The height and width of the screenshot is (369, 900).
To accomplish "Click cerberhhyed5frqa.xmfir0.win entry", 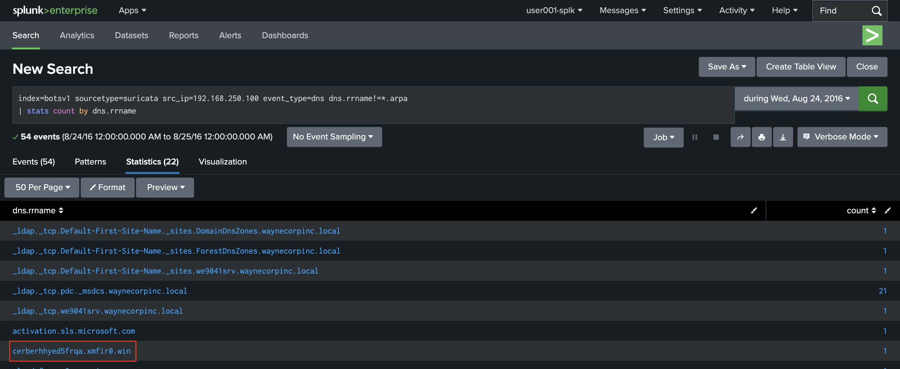I will pyautogui.click(x=72, y=351).
